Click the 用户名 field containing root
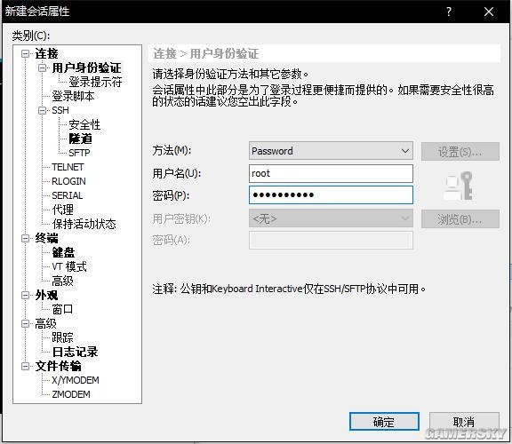Viewport: 512px width, 444px height. tap(331, 173)
